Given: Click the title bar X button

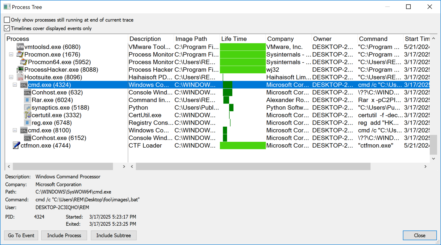Looking at the screenshot, I should point(430,7).
